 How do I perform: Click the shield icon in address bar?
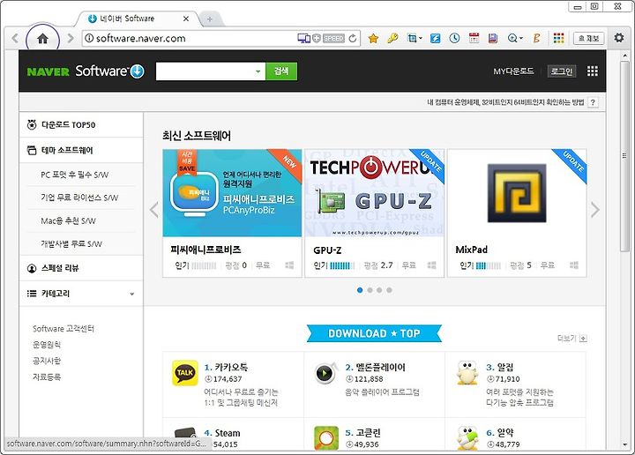click(317, 39)
